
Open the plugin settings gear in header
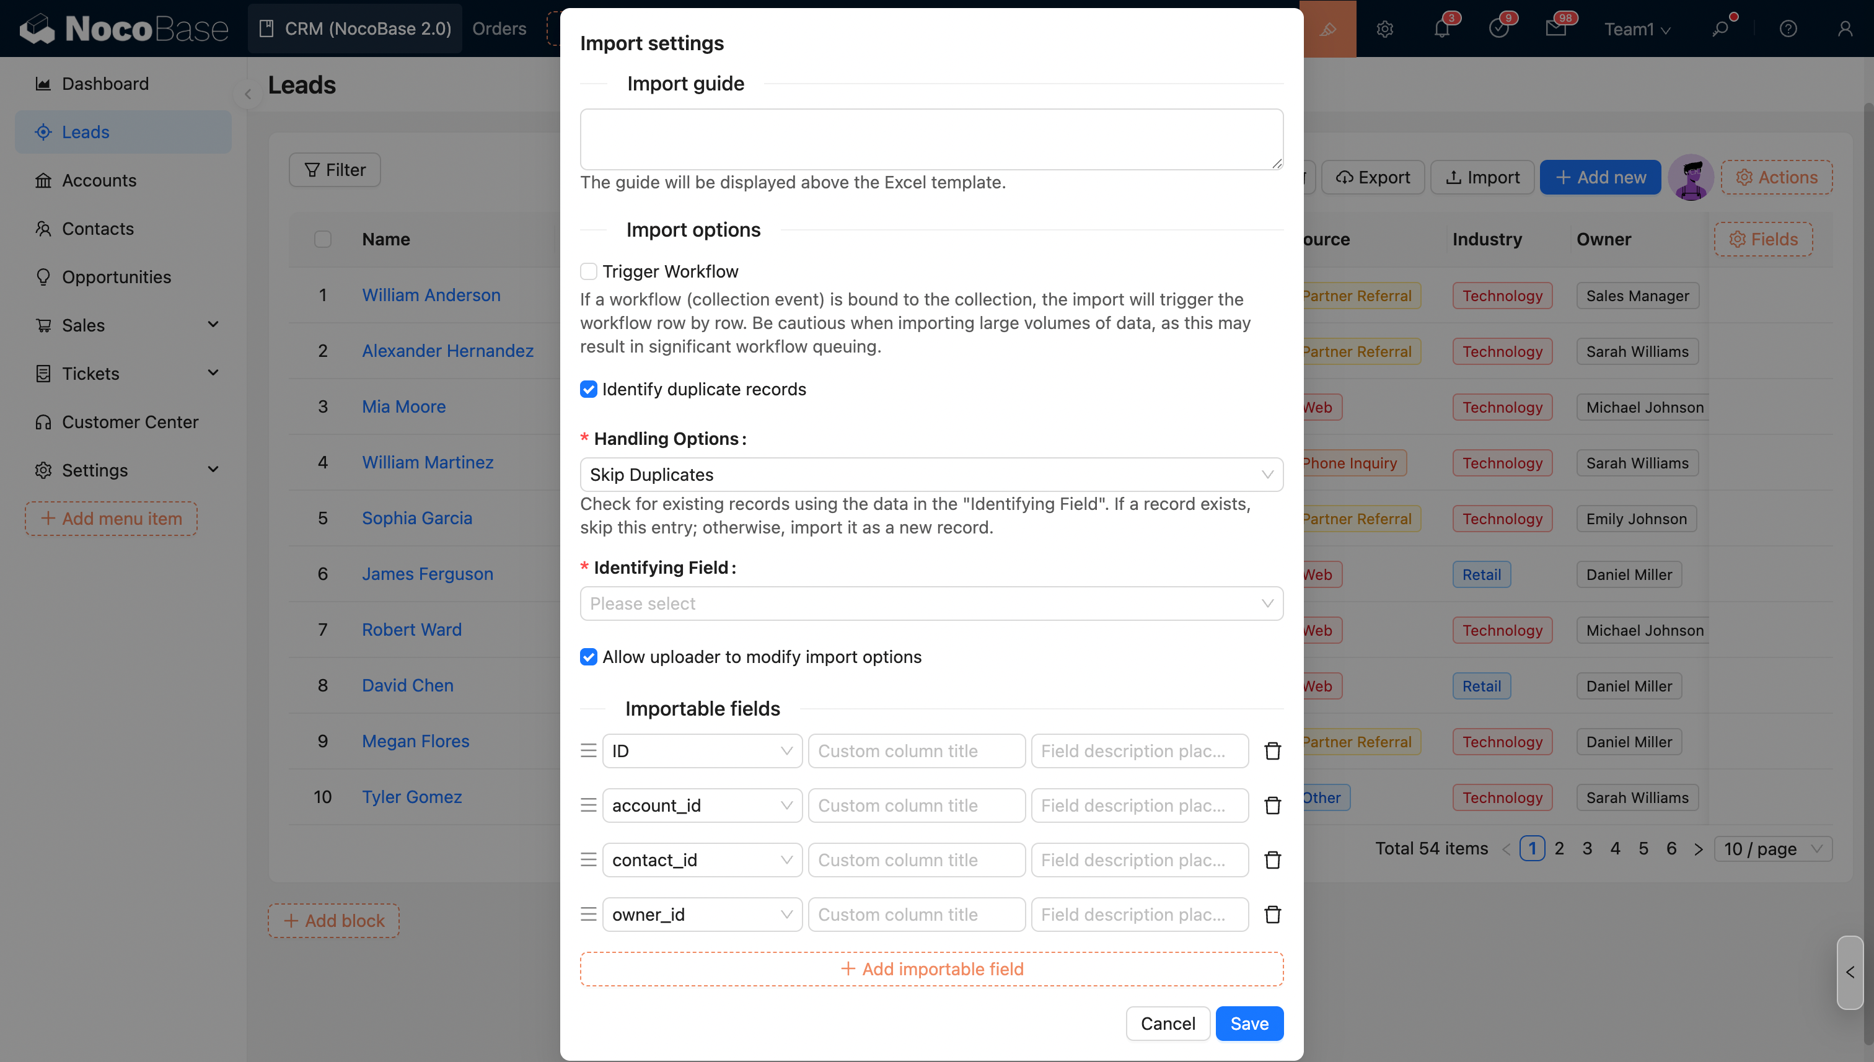pos(1384,29)
